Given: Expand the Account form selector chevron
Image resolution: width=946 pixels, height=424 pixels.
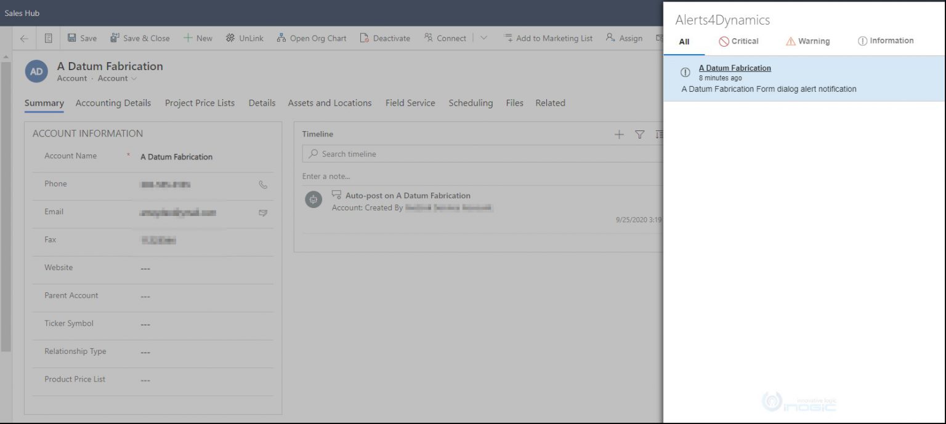Looking at the screenshot, I should pos(134,79).
